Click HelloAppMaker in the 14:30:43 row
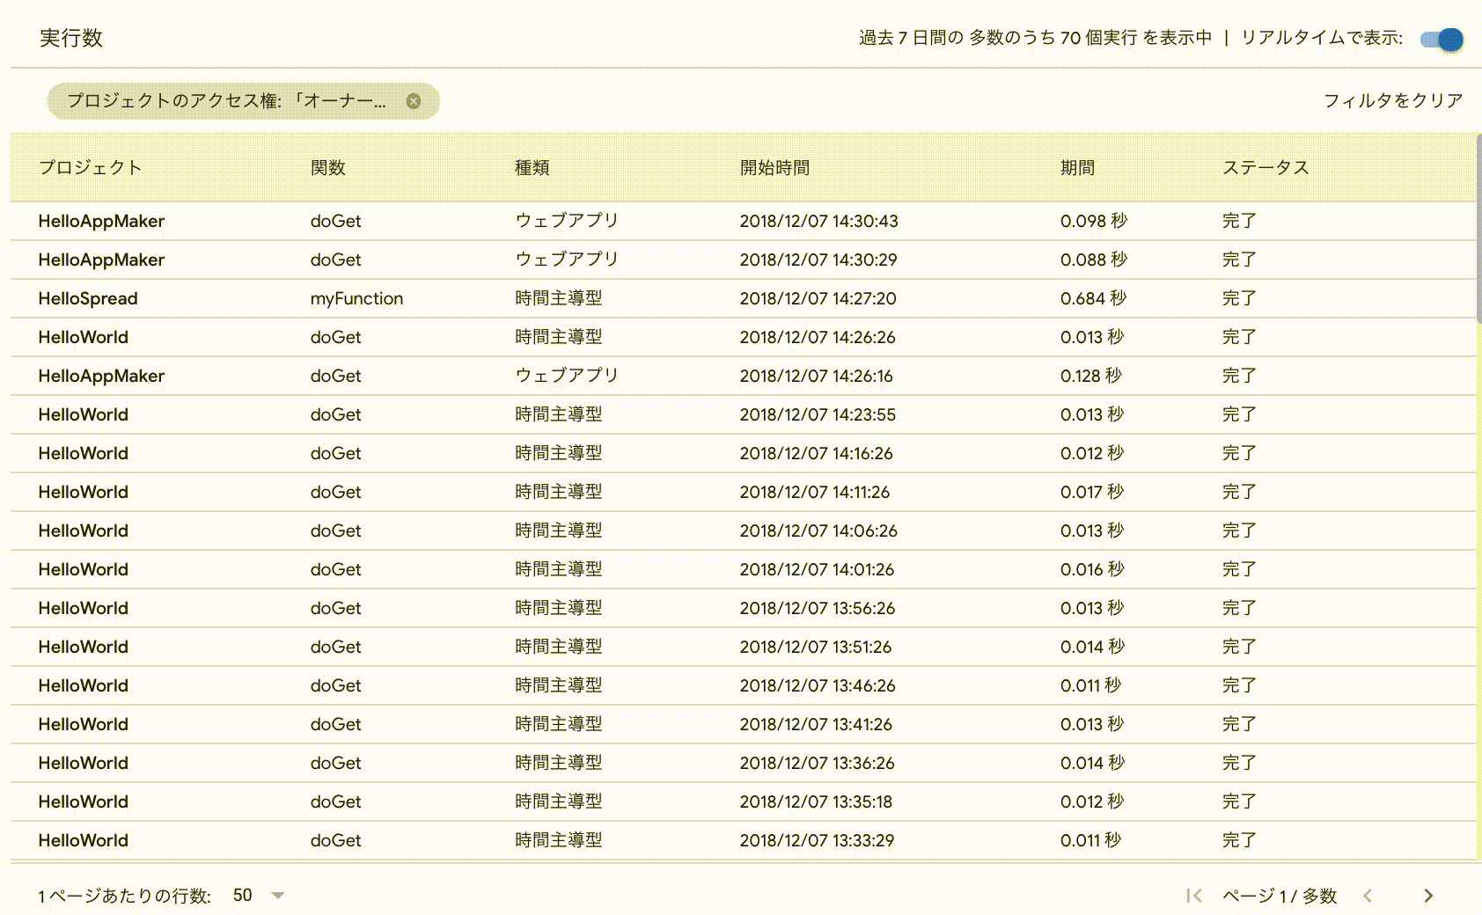 tap(101, 221)
